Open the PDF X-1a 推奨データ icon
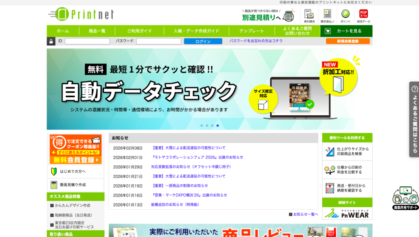Screen dimensions: 419x237 363,16
